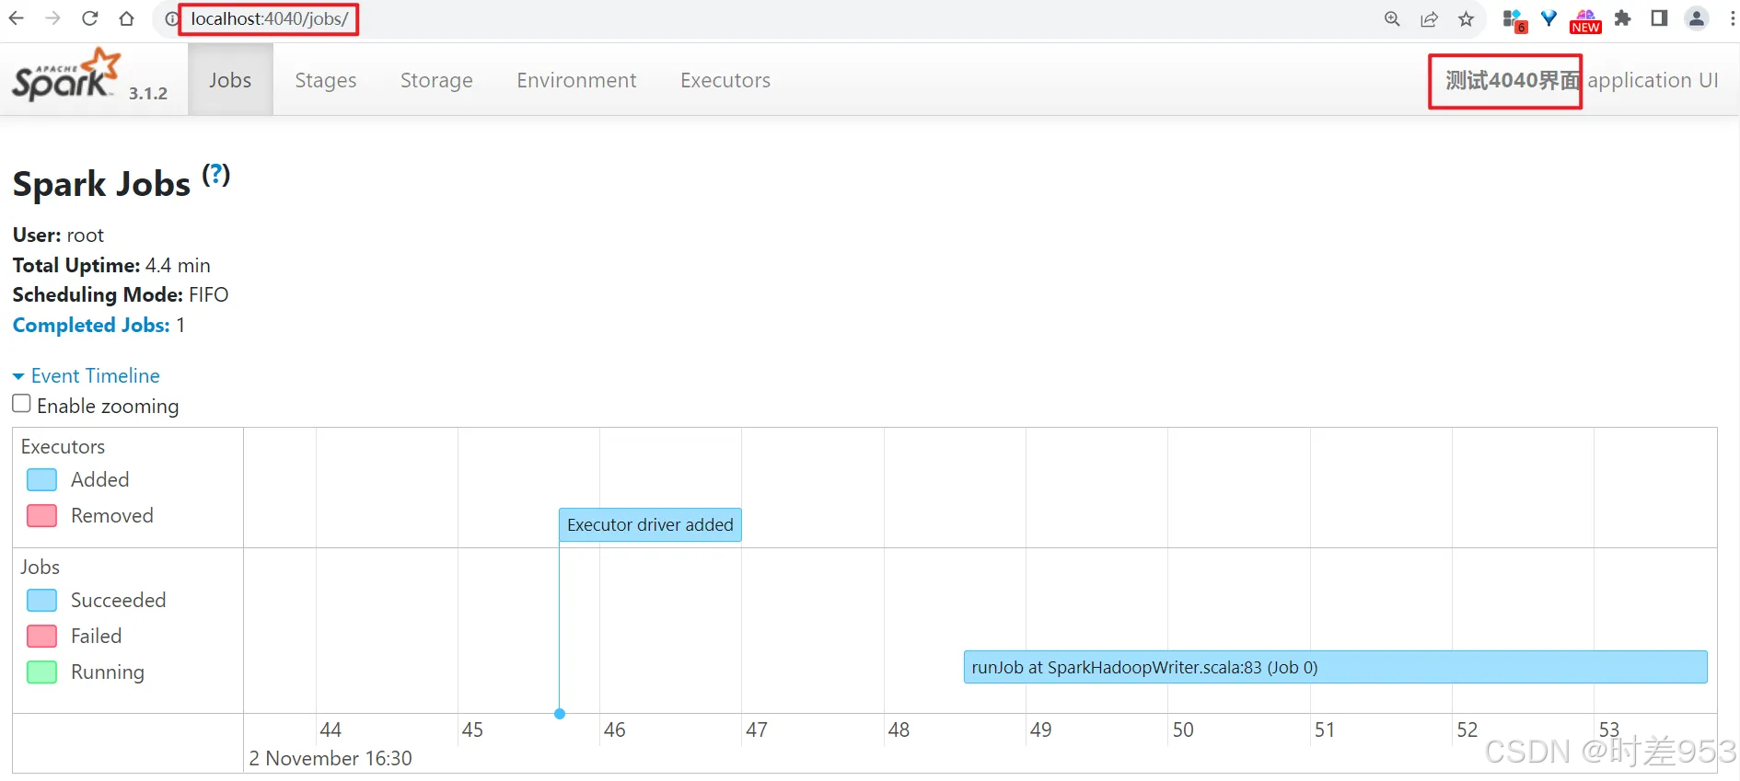Collapse the Event Timeline section
1740x781 pixels.
pyautogui.click(x=87, y=375)
